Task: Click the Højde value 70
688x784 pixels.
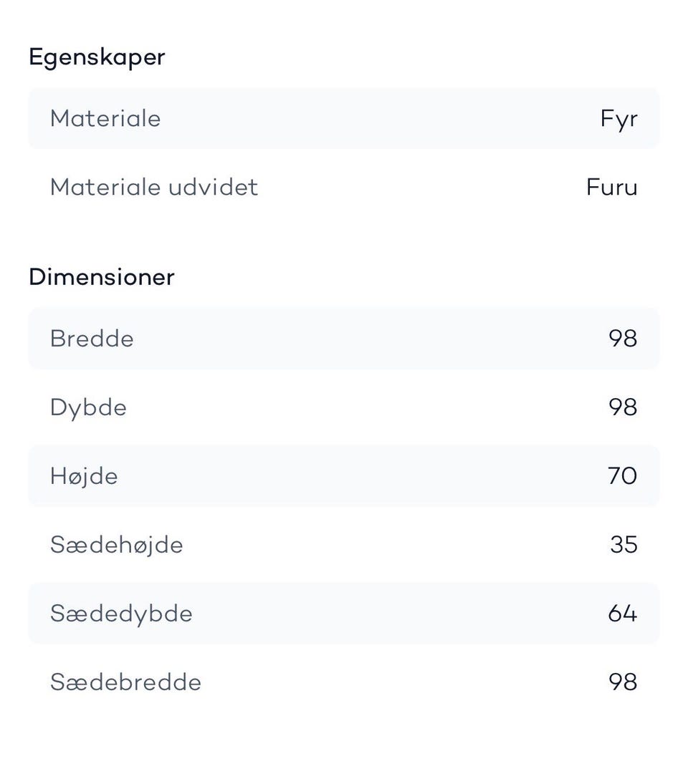Action: click(623, 475)
